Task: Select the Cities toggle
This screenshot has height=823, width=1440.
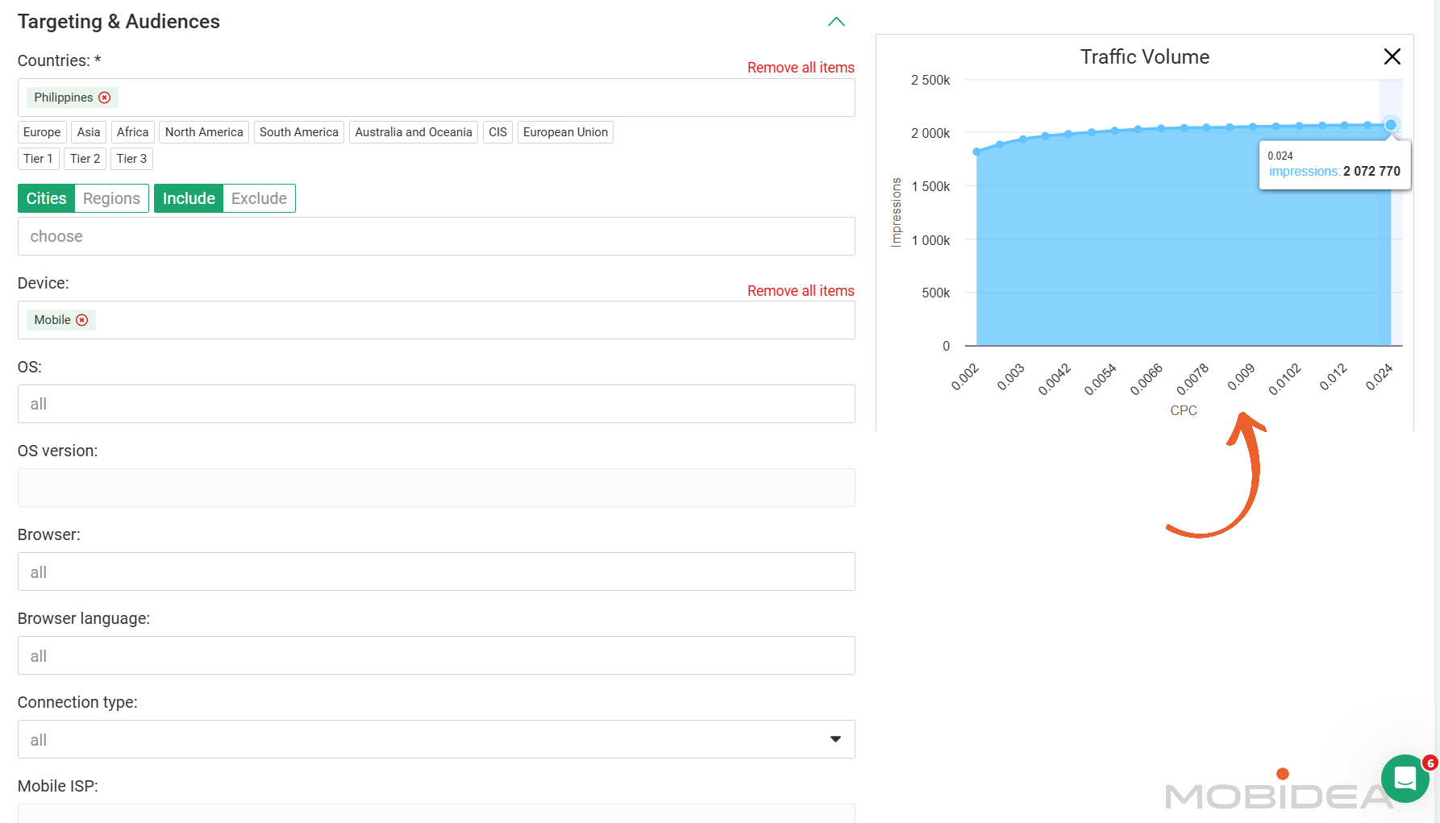Action: click(46, 198)
